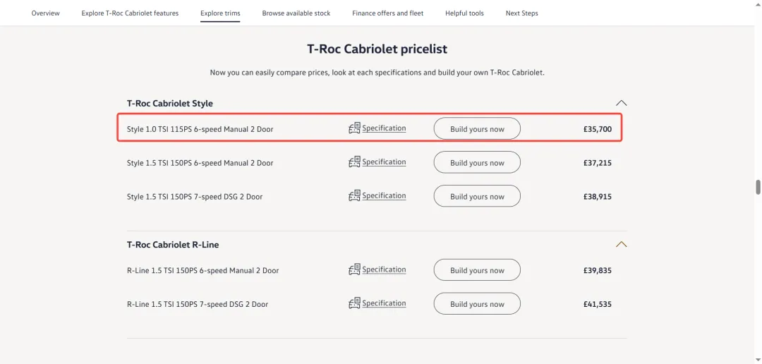Open the Overview tab
Image resolution: width=762 pixels, height=364 pixels.
46,13
